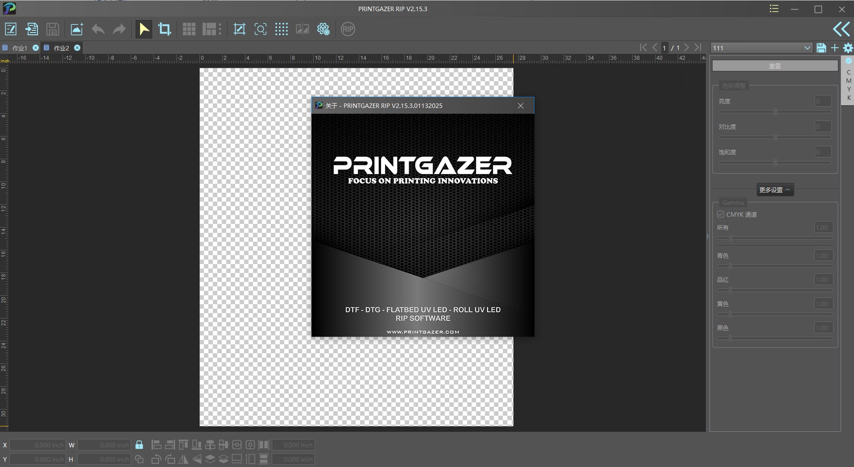Click the fit-to-canvas resize icon
854x467 pixels.
pos(240,29)
